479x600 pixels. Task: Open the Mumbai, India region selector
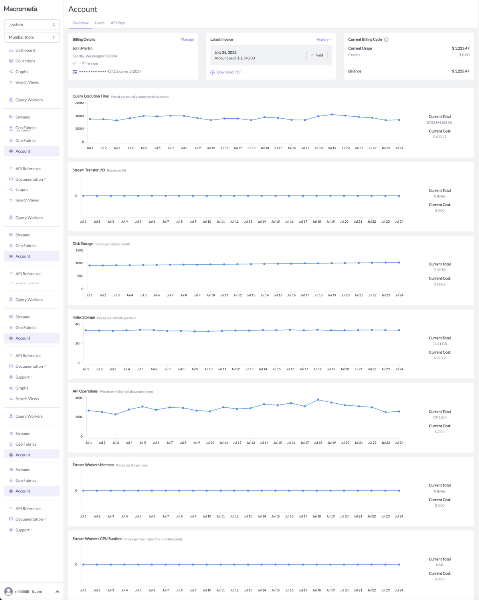click(x=32, y=37)
